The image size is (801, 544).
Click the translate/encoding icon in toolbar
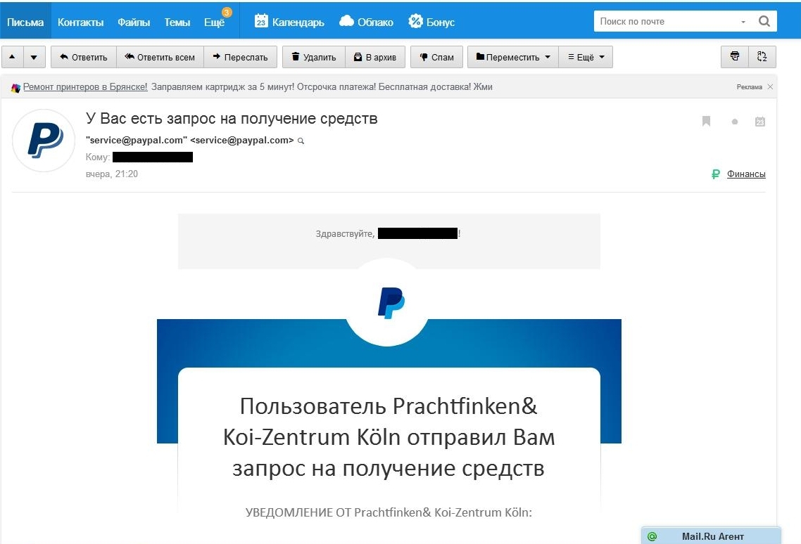[x=762, y=57]
